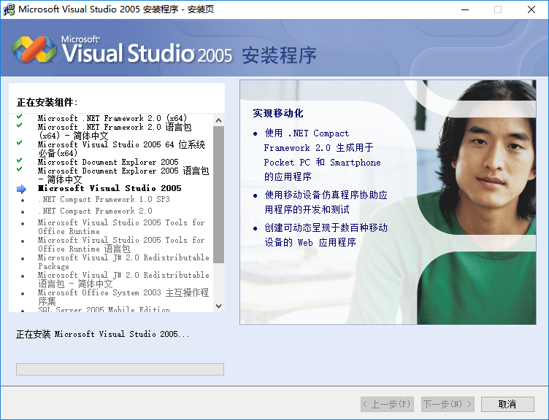Select SQL Server 2005 Mobile Edition entry
This screenshot has height=420, width=549.
(104, 309)
